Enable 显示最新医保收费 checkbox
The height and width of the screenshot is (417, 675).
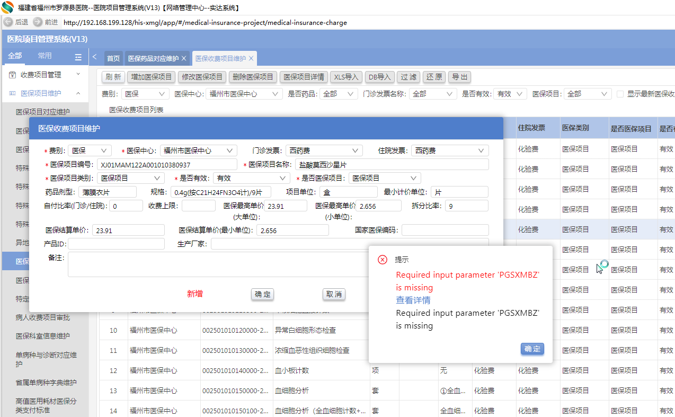click(620, 94)
